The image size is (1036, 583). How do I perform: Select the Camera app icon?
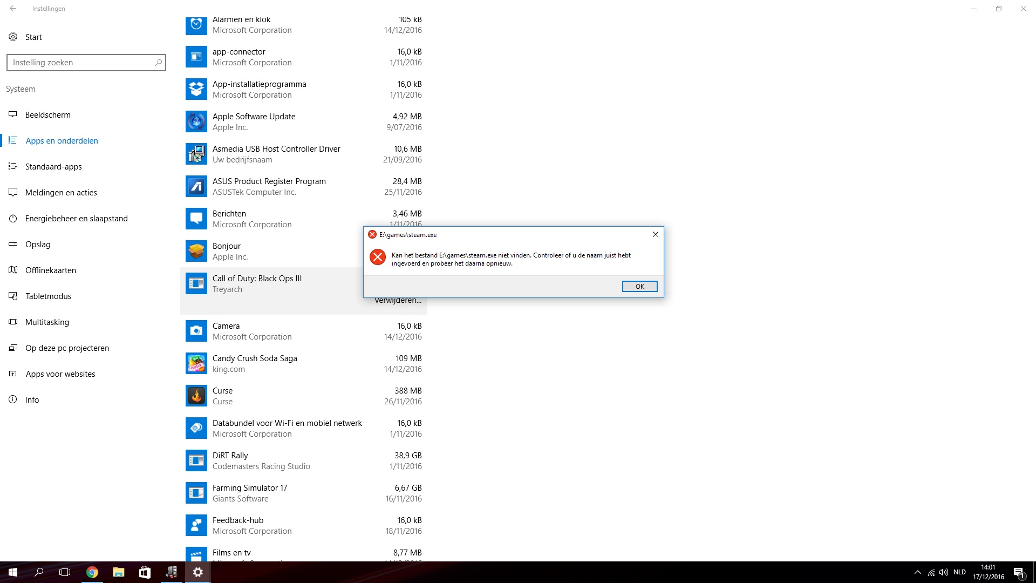[x=196, y=331]
